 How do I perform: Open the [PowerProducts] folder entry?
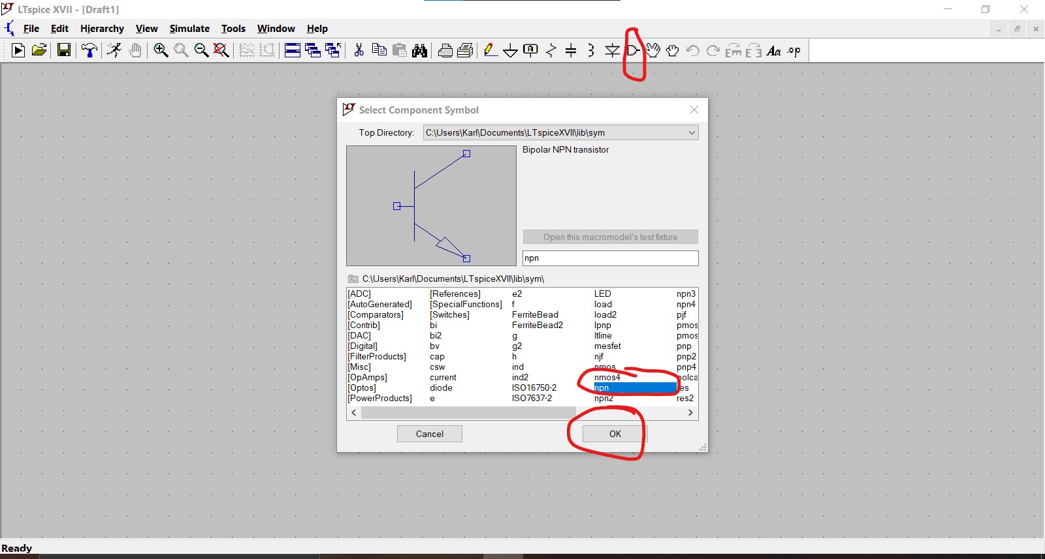[379, 398]
